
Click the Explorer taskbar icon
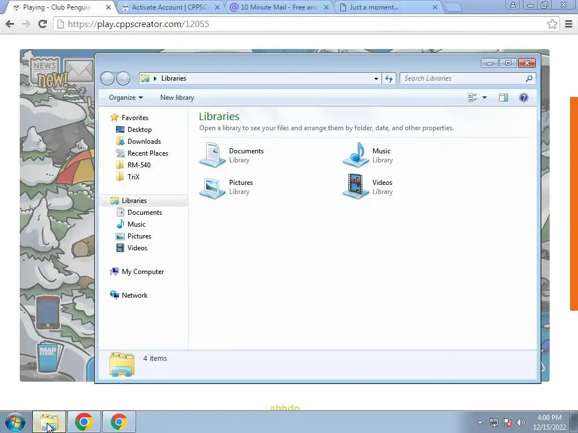49,422
